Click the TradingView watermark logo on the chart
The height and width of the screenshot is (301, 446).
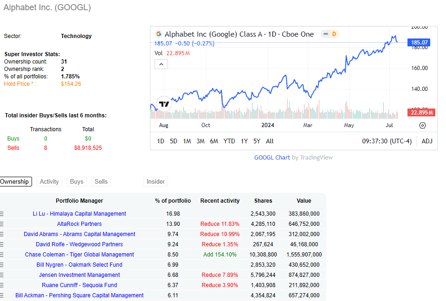pos(163,103)
